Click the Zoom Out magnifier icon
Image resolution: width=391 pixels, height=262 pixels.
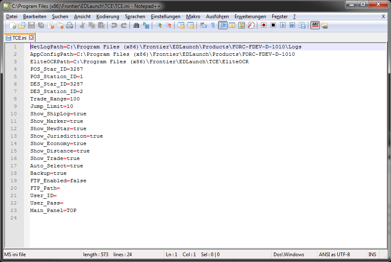pyautogui.click(x=168, y=25)
